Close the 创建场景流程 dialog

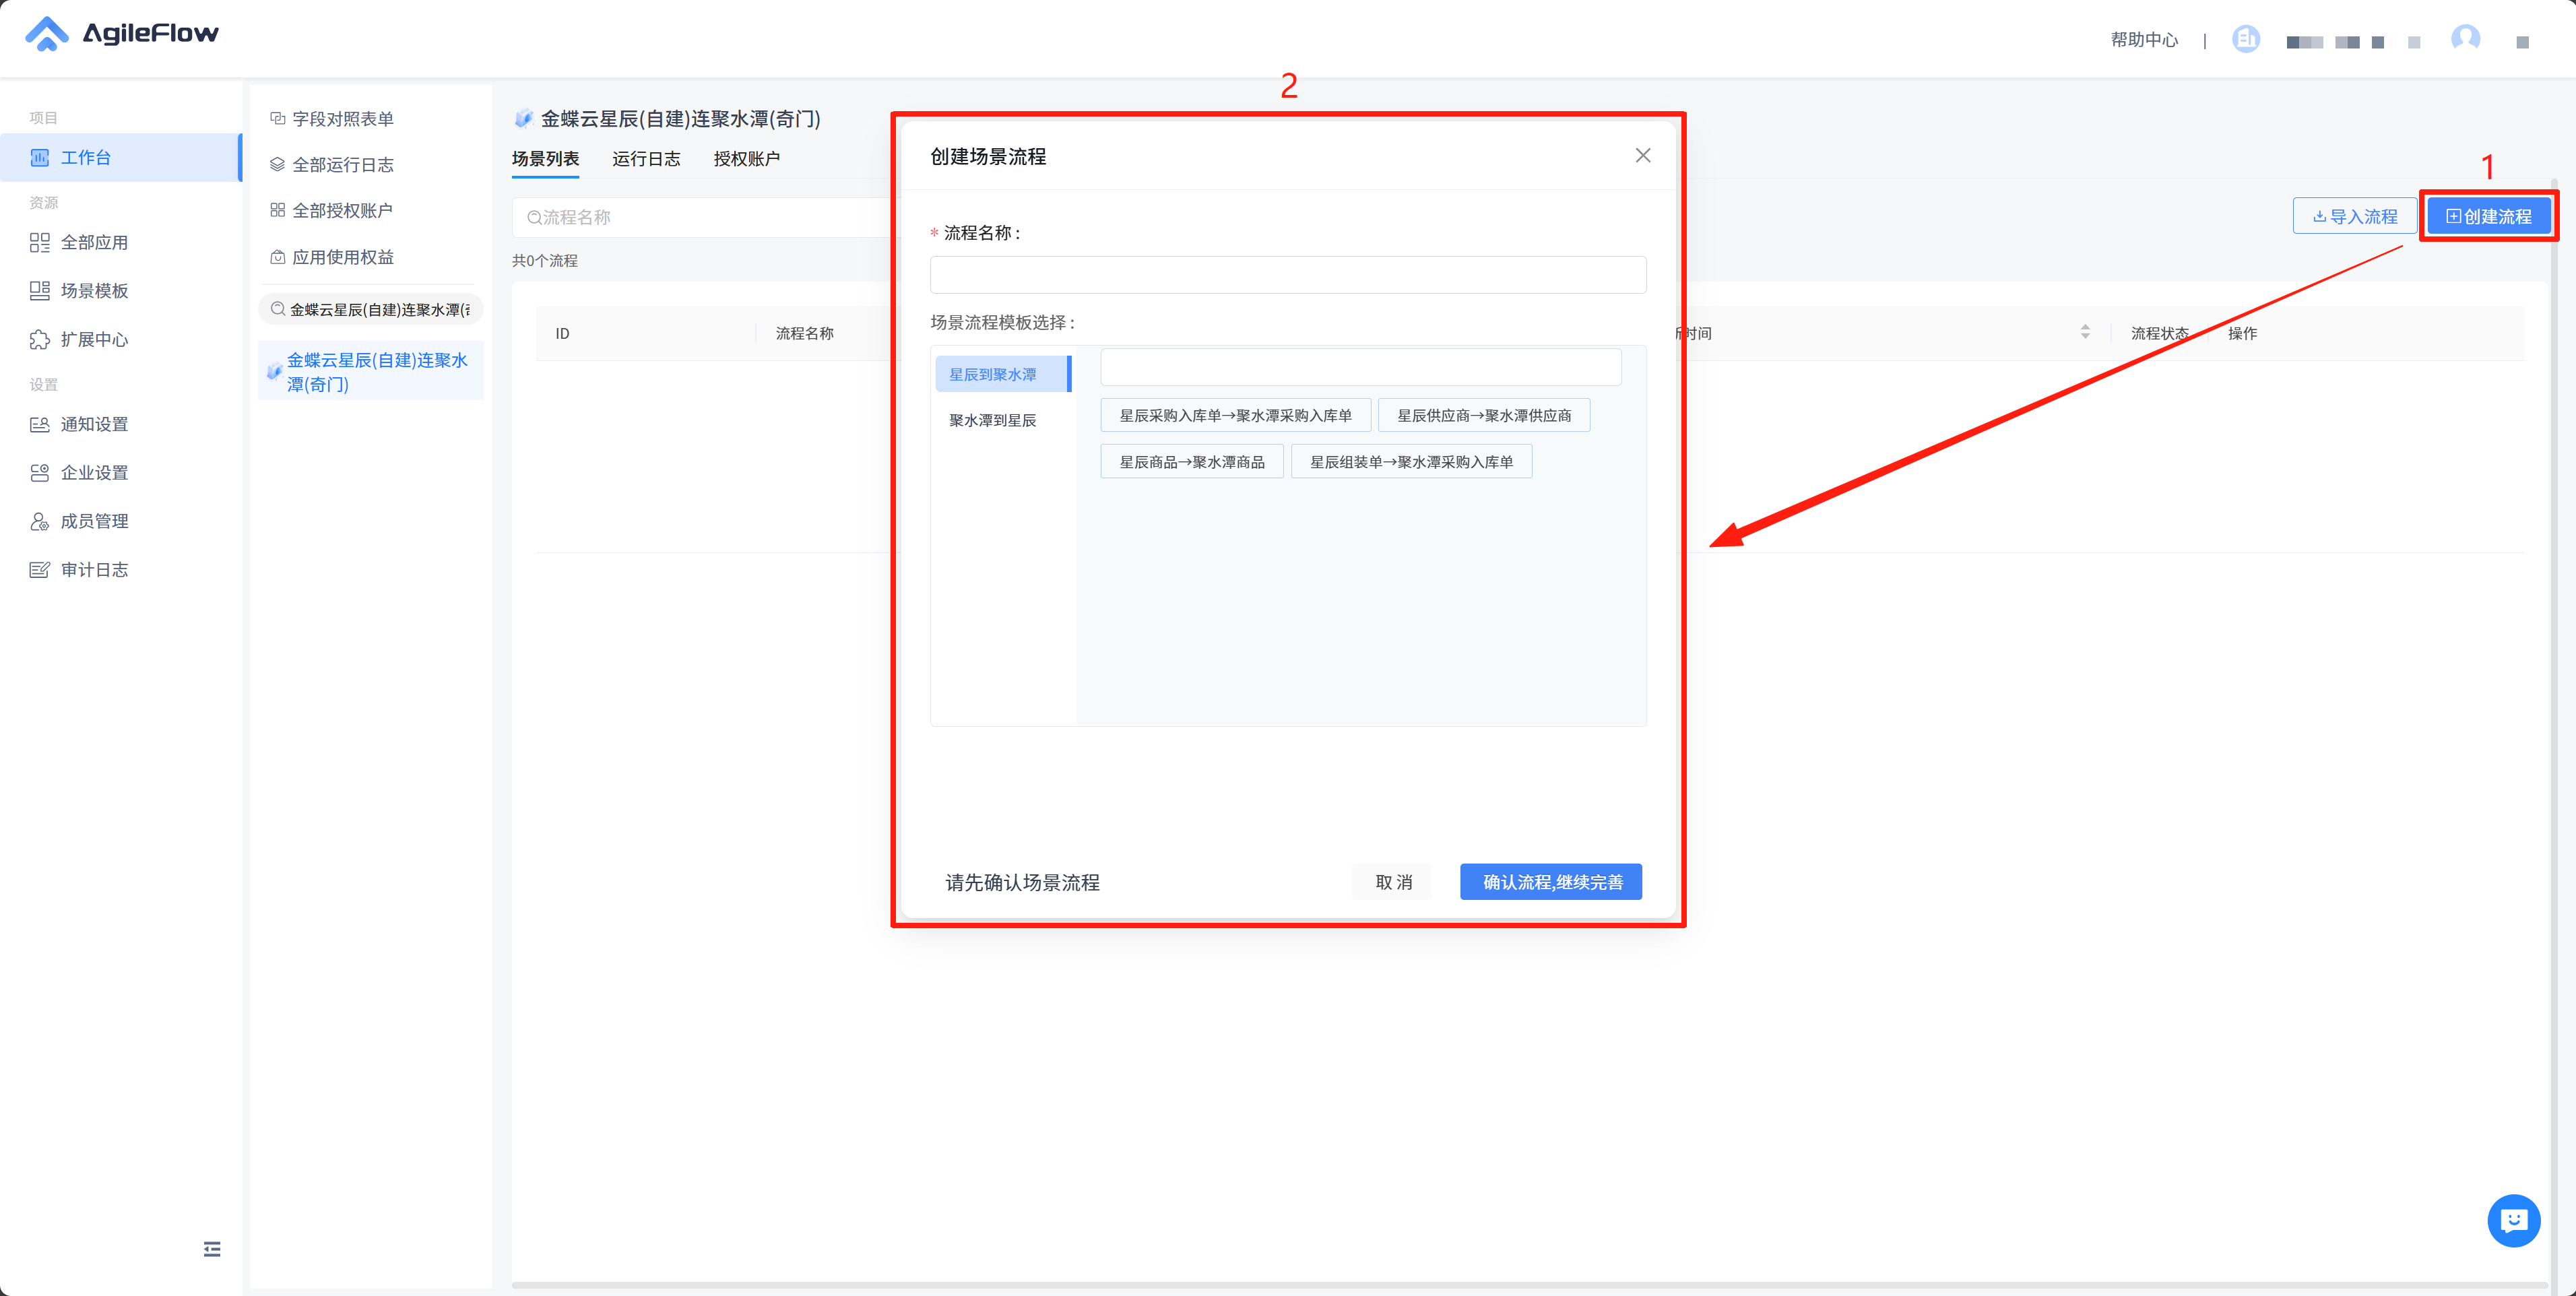(1643, 156)
